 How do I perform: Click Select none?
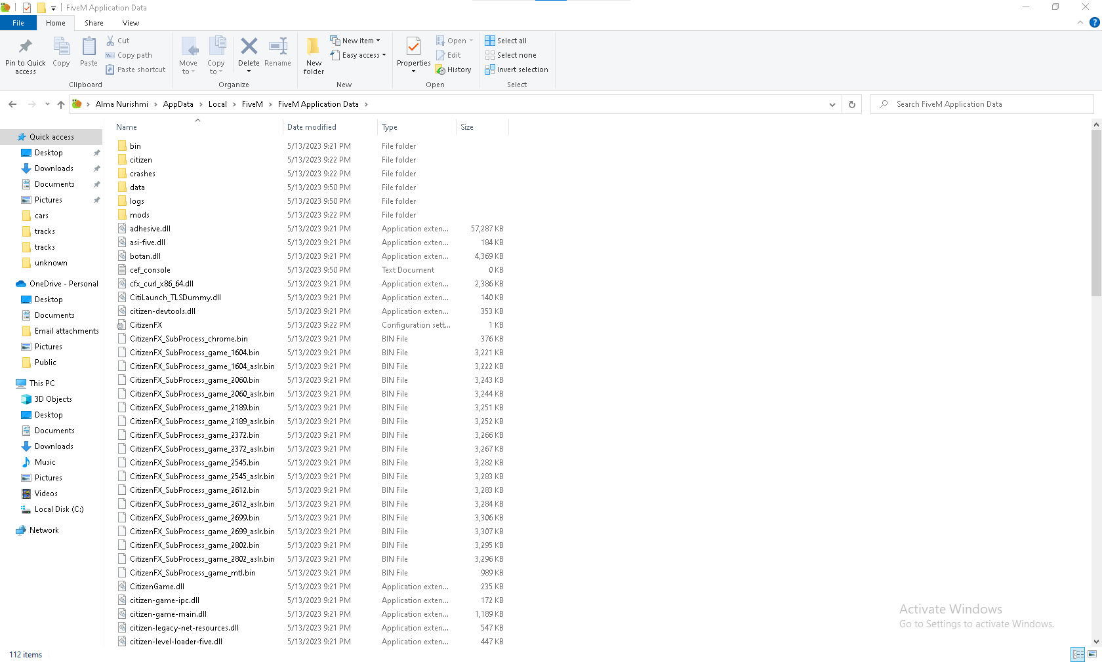[510, 55]
